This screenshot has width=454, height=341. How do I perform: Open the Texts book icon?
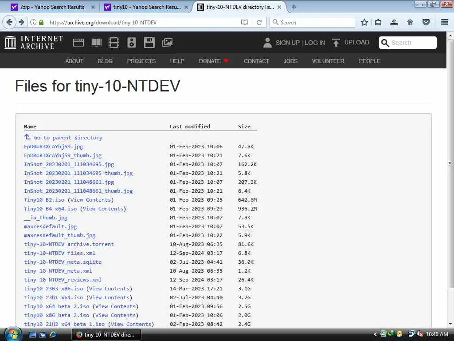(x=96, y=43)
